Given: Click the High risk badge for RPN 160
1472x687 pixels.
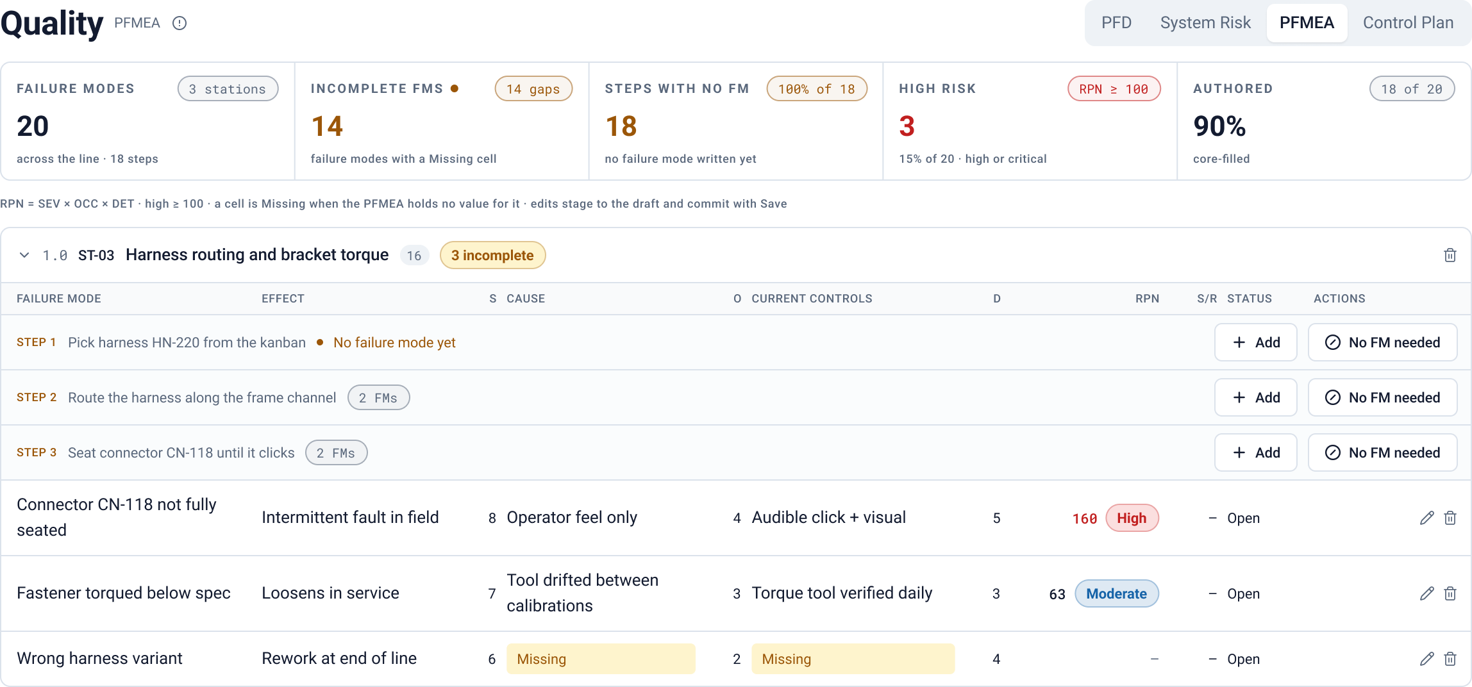Looking at the screenshot, I should pyautogui.click(x=1132, y=518).
